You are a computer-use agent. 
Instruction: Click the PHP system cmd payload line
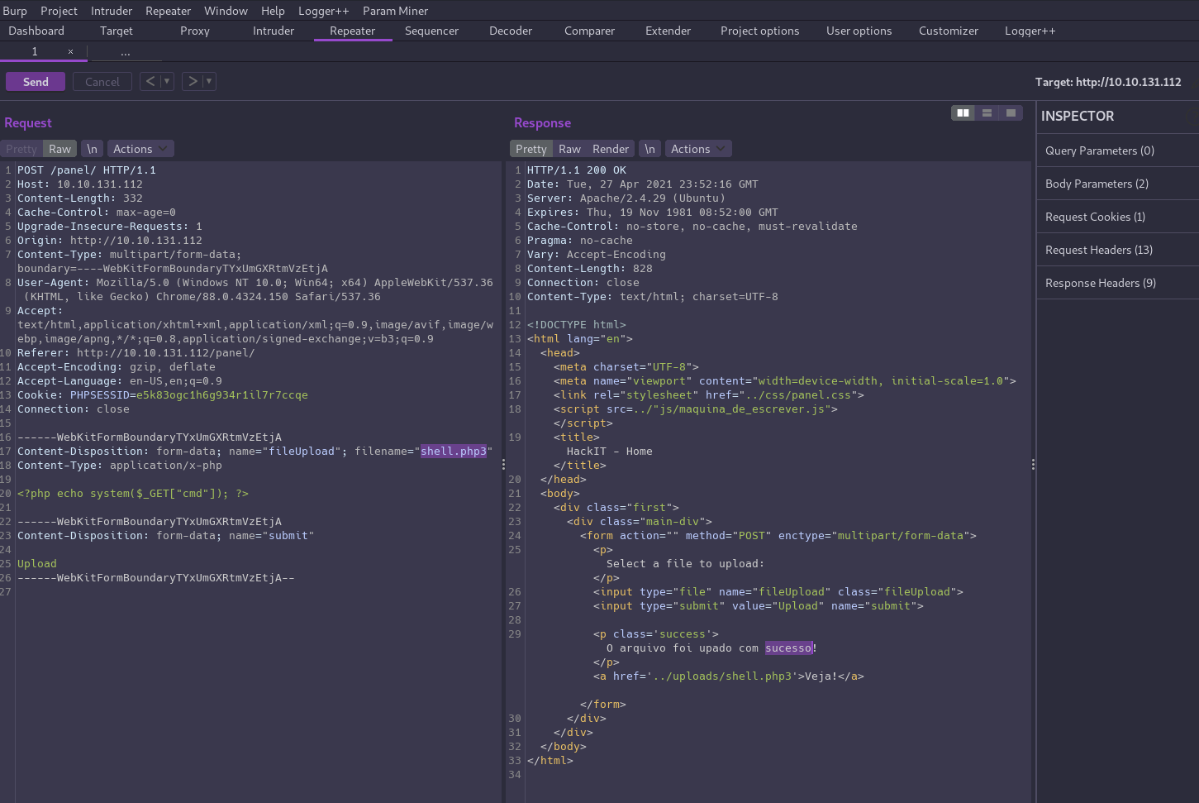coord(133,494)
